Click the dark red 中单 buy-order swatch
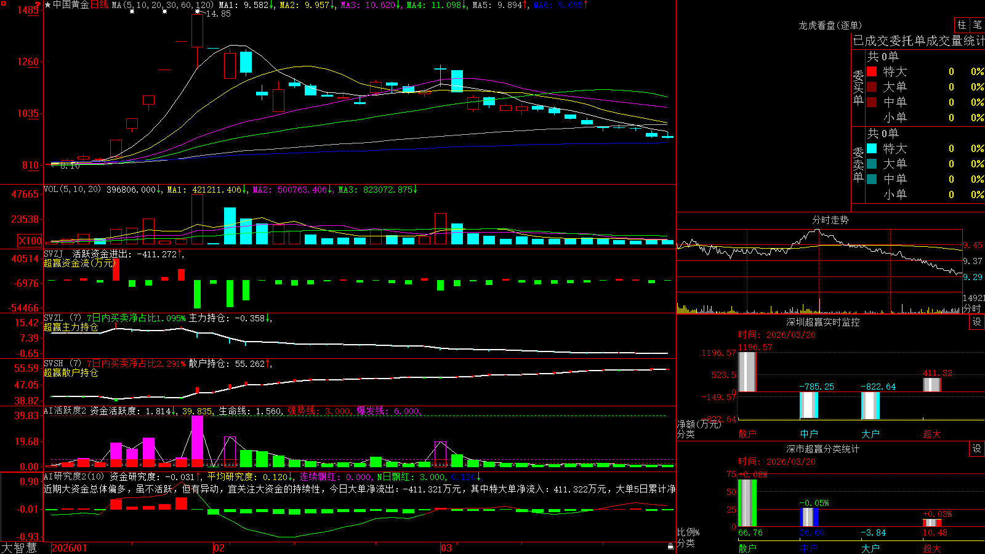The width and height of the screenshot is (985, 554). coord(872,102)
